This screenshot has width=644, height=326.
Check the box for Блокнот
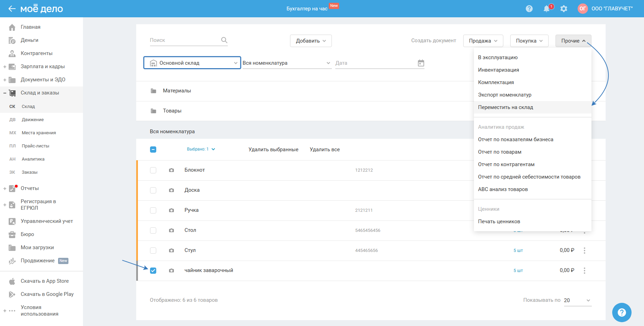click(x=153, y=170)
